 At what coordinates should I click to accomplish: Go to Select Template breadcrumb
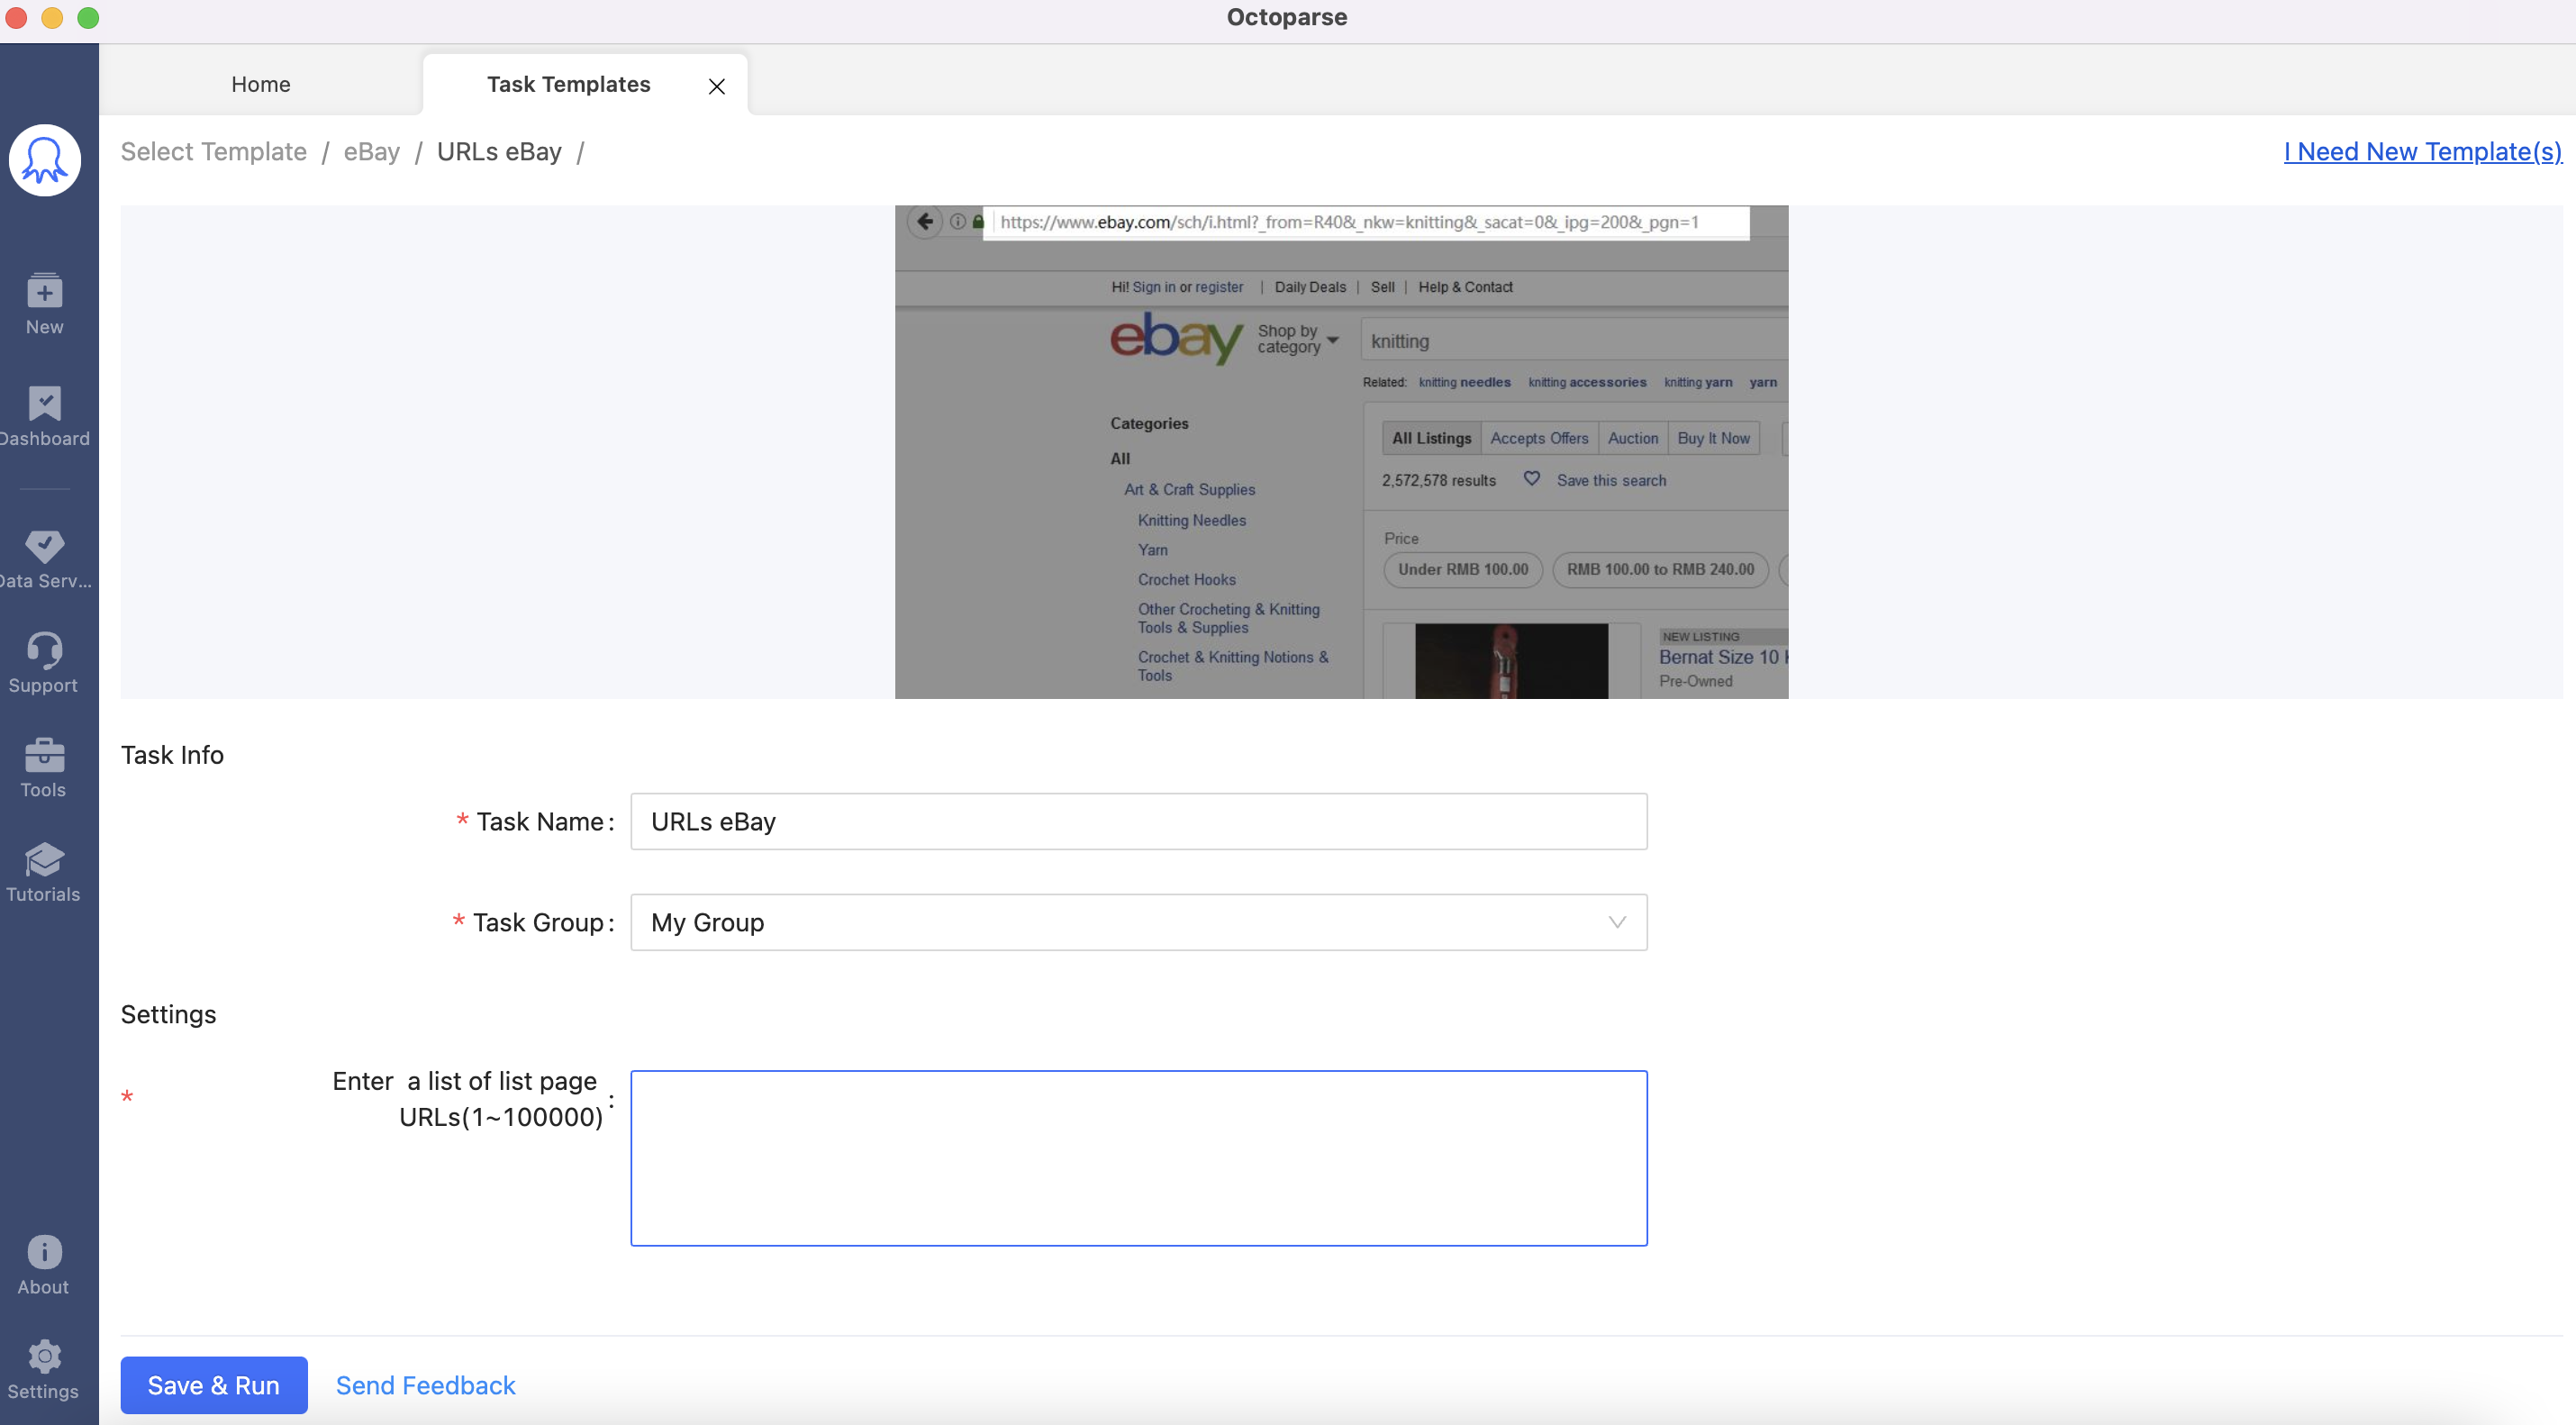point(213,151)
